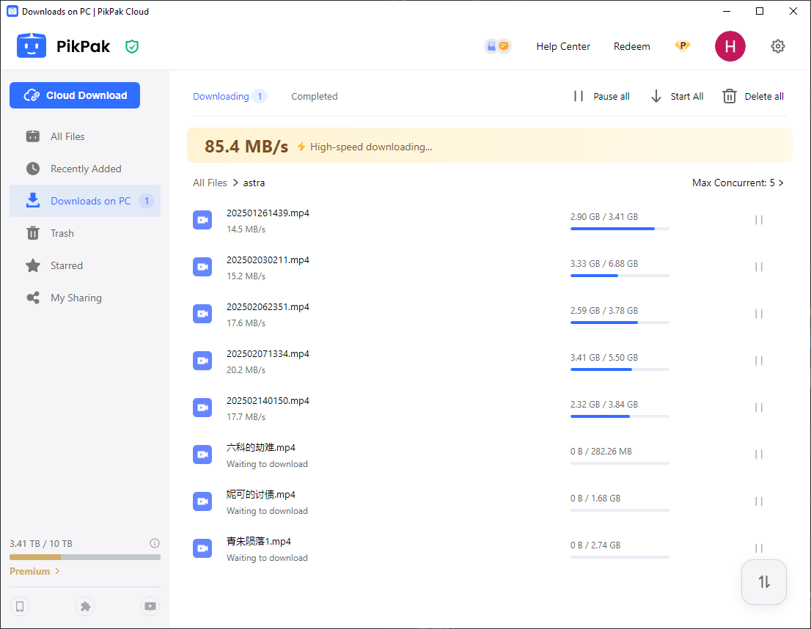Open the video player icon at bottom
Viewport: 811px width, 629px height.
[x=150, y=606]
